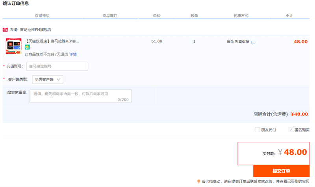Toggle the 匿名购买 checkbox
The width and height of the screenshot is (315, 187).
[291, 130]
